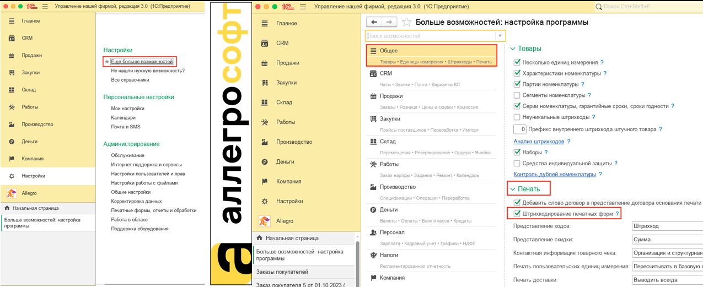
Task: Clear the Поиск возможностей search field with x
Action: pyautogui.click(x=500, y=36)
